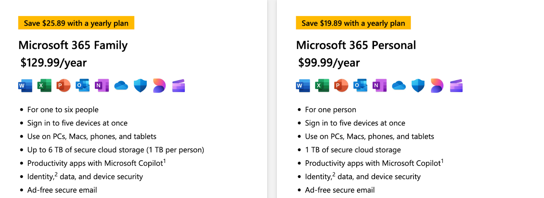The image size is (544, 198).
Task: Click the Defender shield icon in the Family plan
Action: coord(140,86)
